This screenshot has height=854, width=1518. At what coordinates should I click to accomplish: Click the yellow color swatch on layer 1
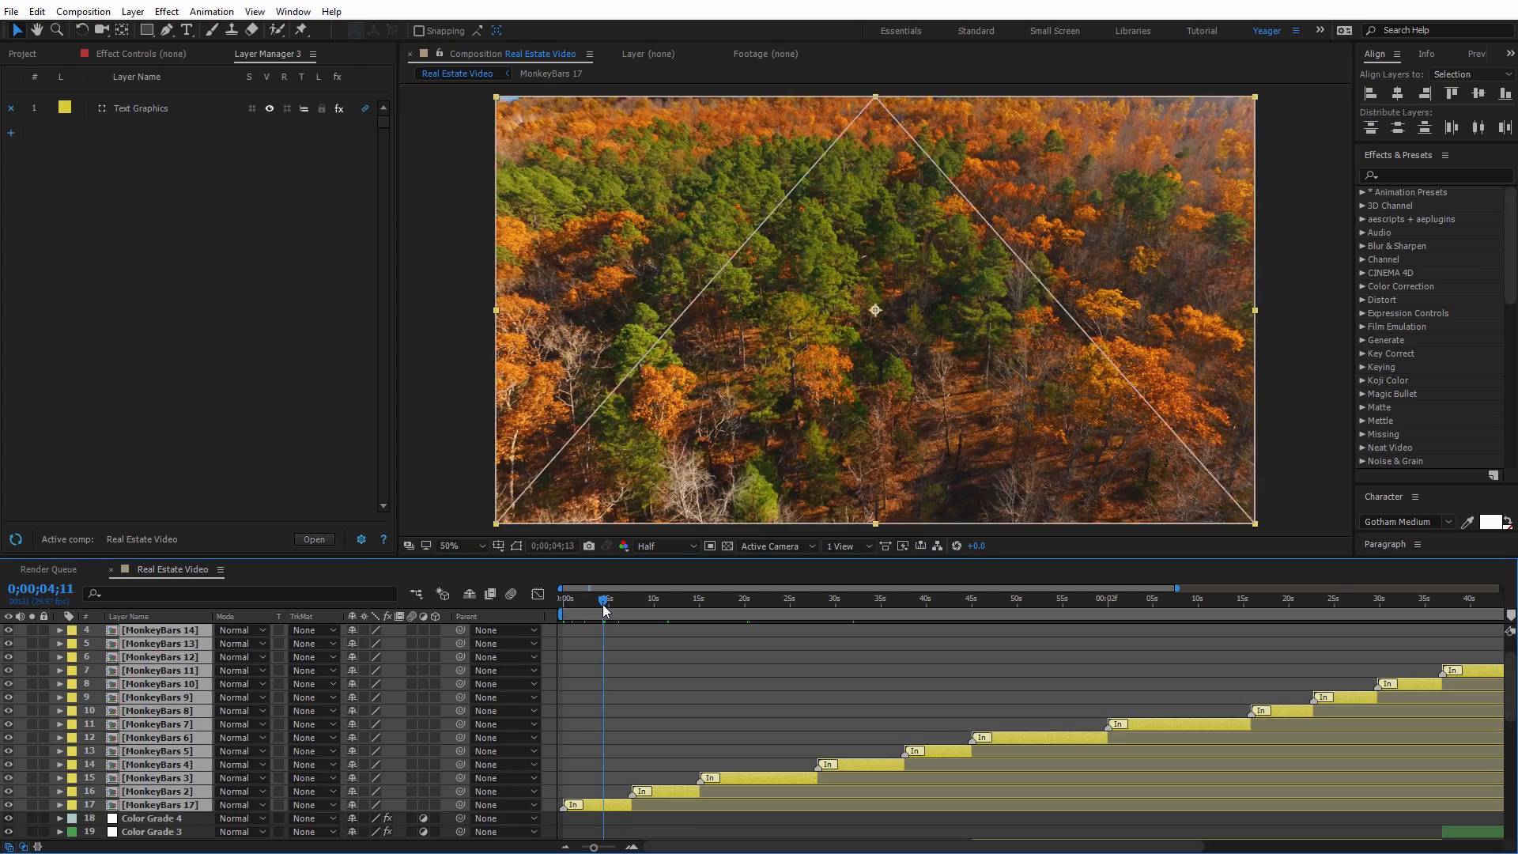[x=65, y=108]
